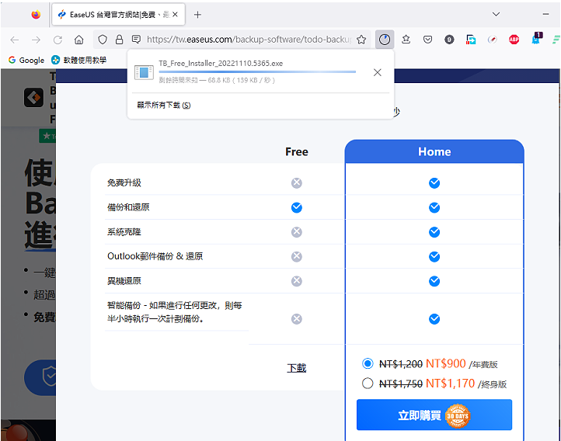Click 系統克隆 feature label
Viewport: 561px width, 441px height.
(124, 232)
